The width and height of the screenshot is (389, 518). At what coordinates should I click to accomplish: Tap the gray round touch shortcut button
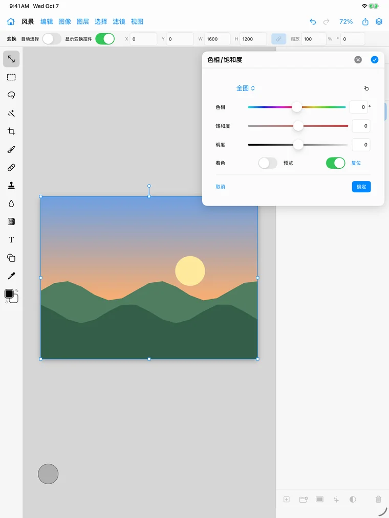coord(48,474)
